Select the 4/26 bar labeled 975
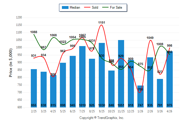Viewport: 186px width, 125px height. click(170, 79)
